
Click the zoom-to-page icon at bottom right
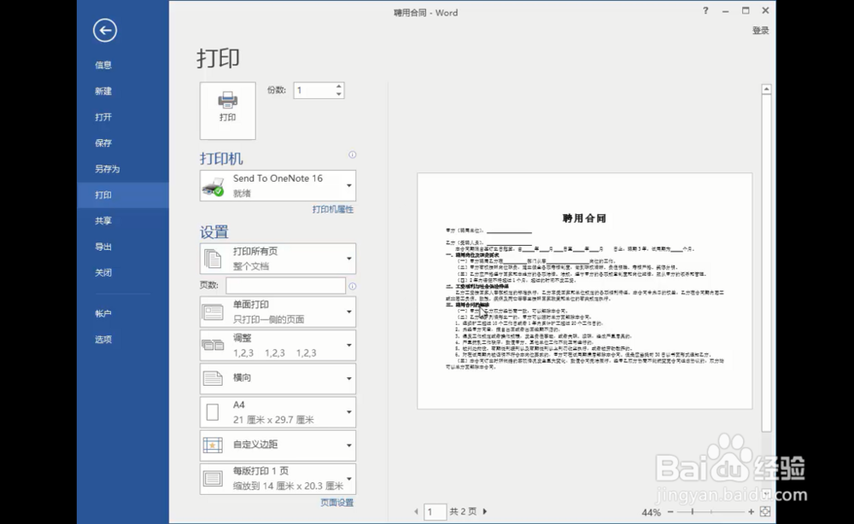(765, 512)
